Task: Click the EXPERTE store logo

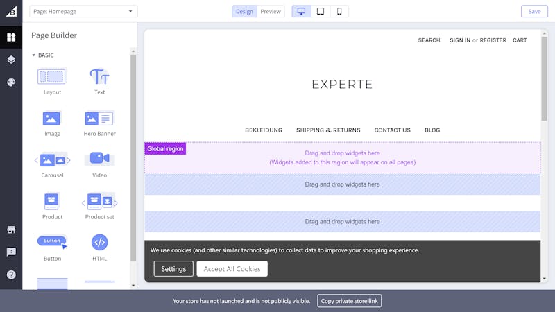Action: pyautogui.click(x=342, y=84)
